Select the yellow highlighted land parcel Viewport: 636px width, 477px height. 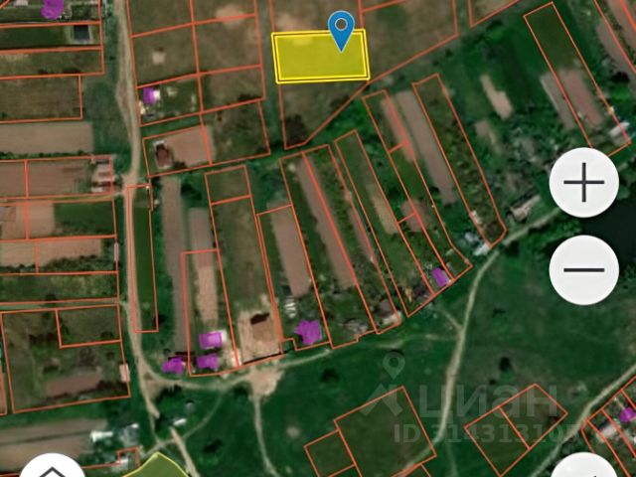click(321, 57)
